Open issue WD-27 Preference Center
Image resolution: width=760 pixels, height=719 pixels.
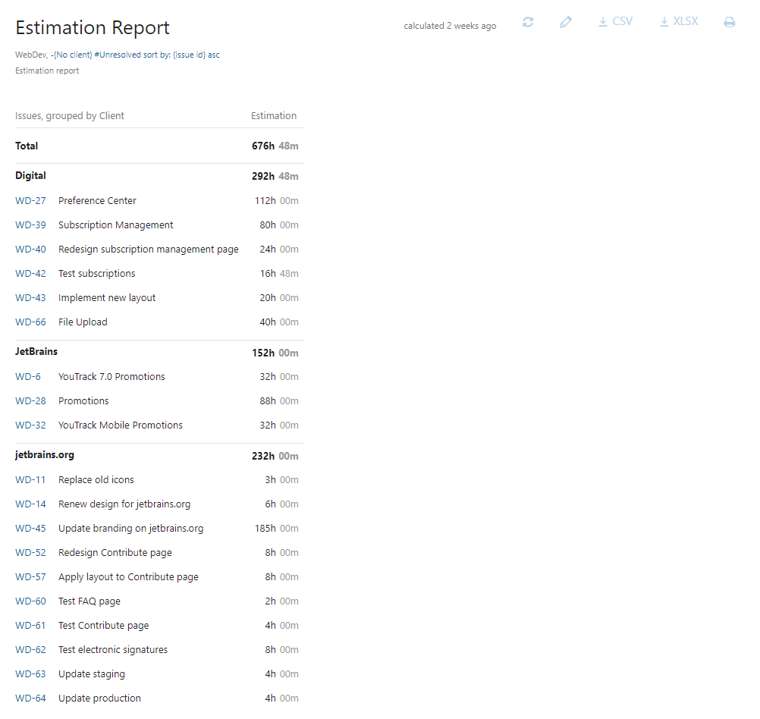[30, 200]
